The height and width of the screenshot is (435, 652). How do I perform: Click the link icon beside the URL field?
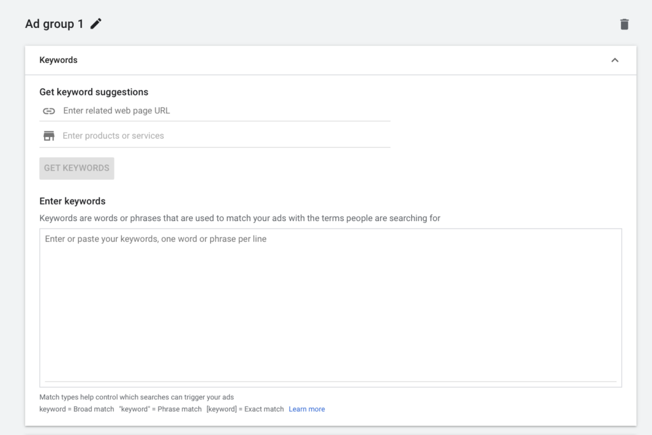pyautogui.click(x=49, y=111)
